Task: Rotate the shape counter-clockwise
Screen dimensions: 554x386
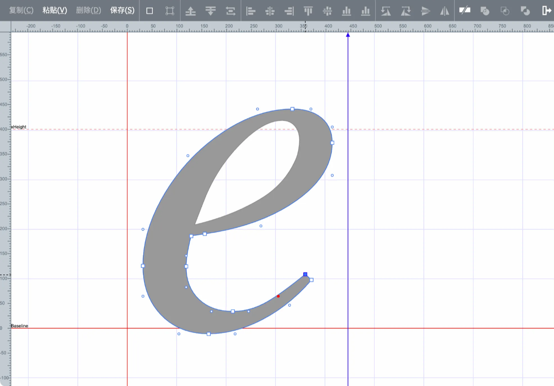Action: coord(386,11)
